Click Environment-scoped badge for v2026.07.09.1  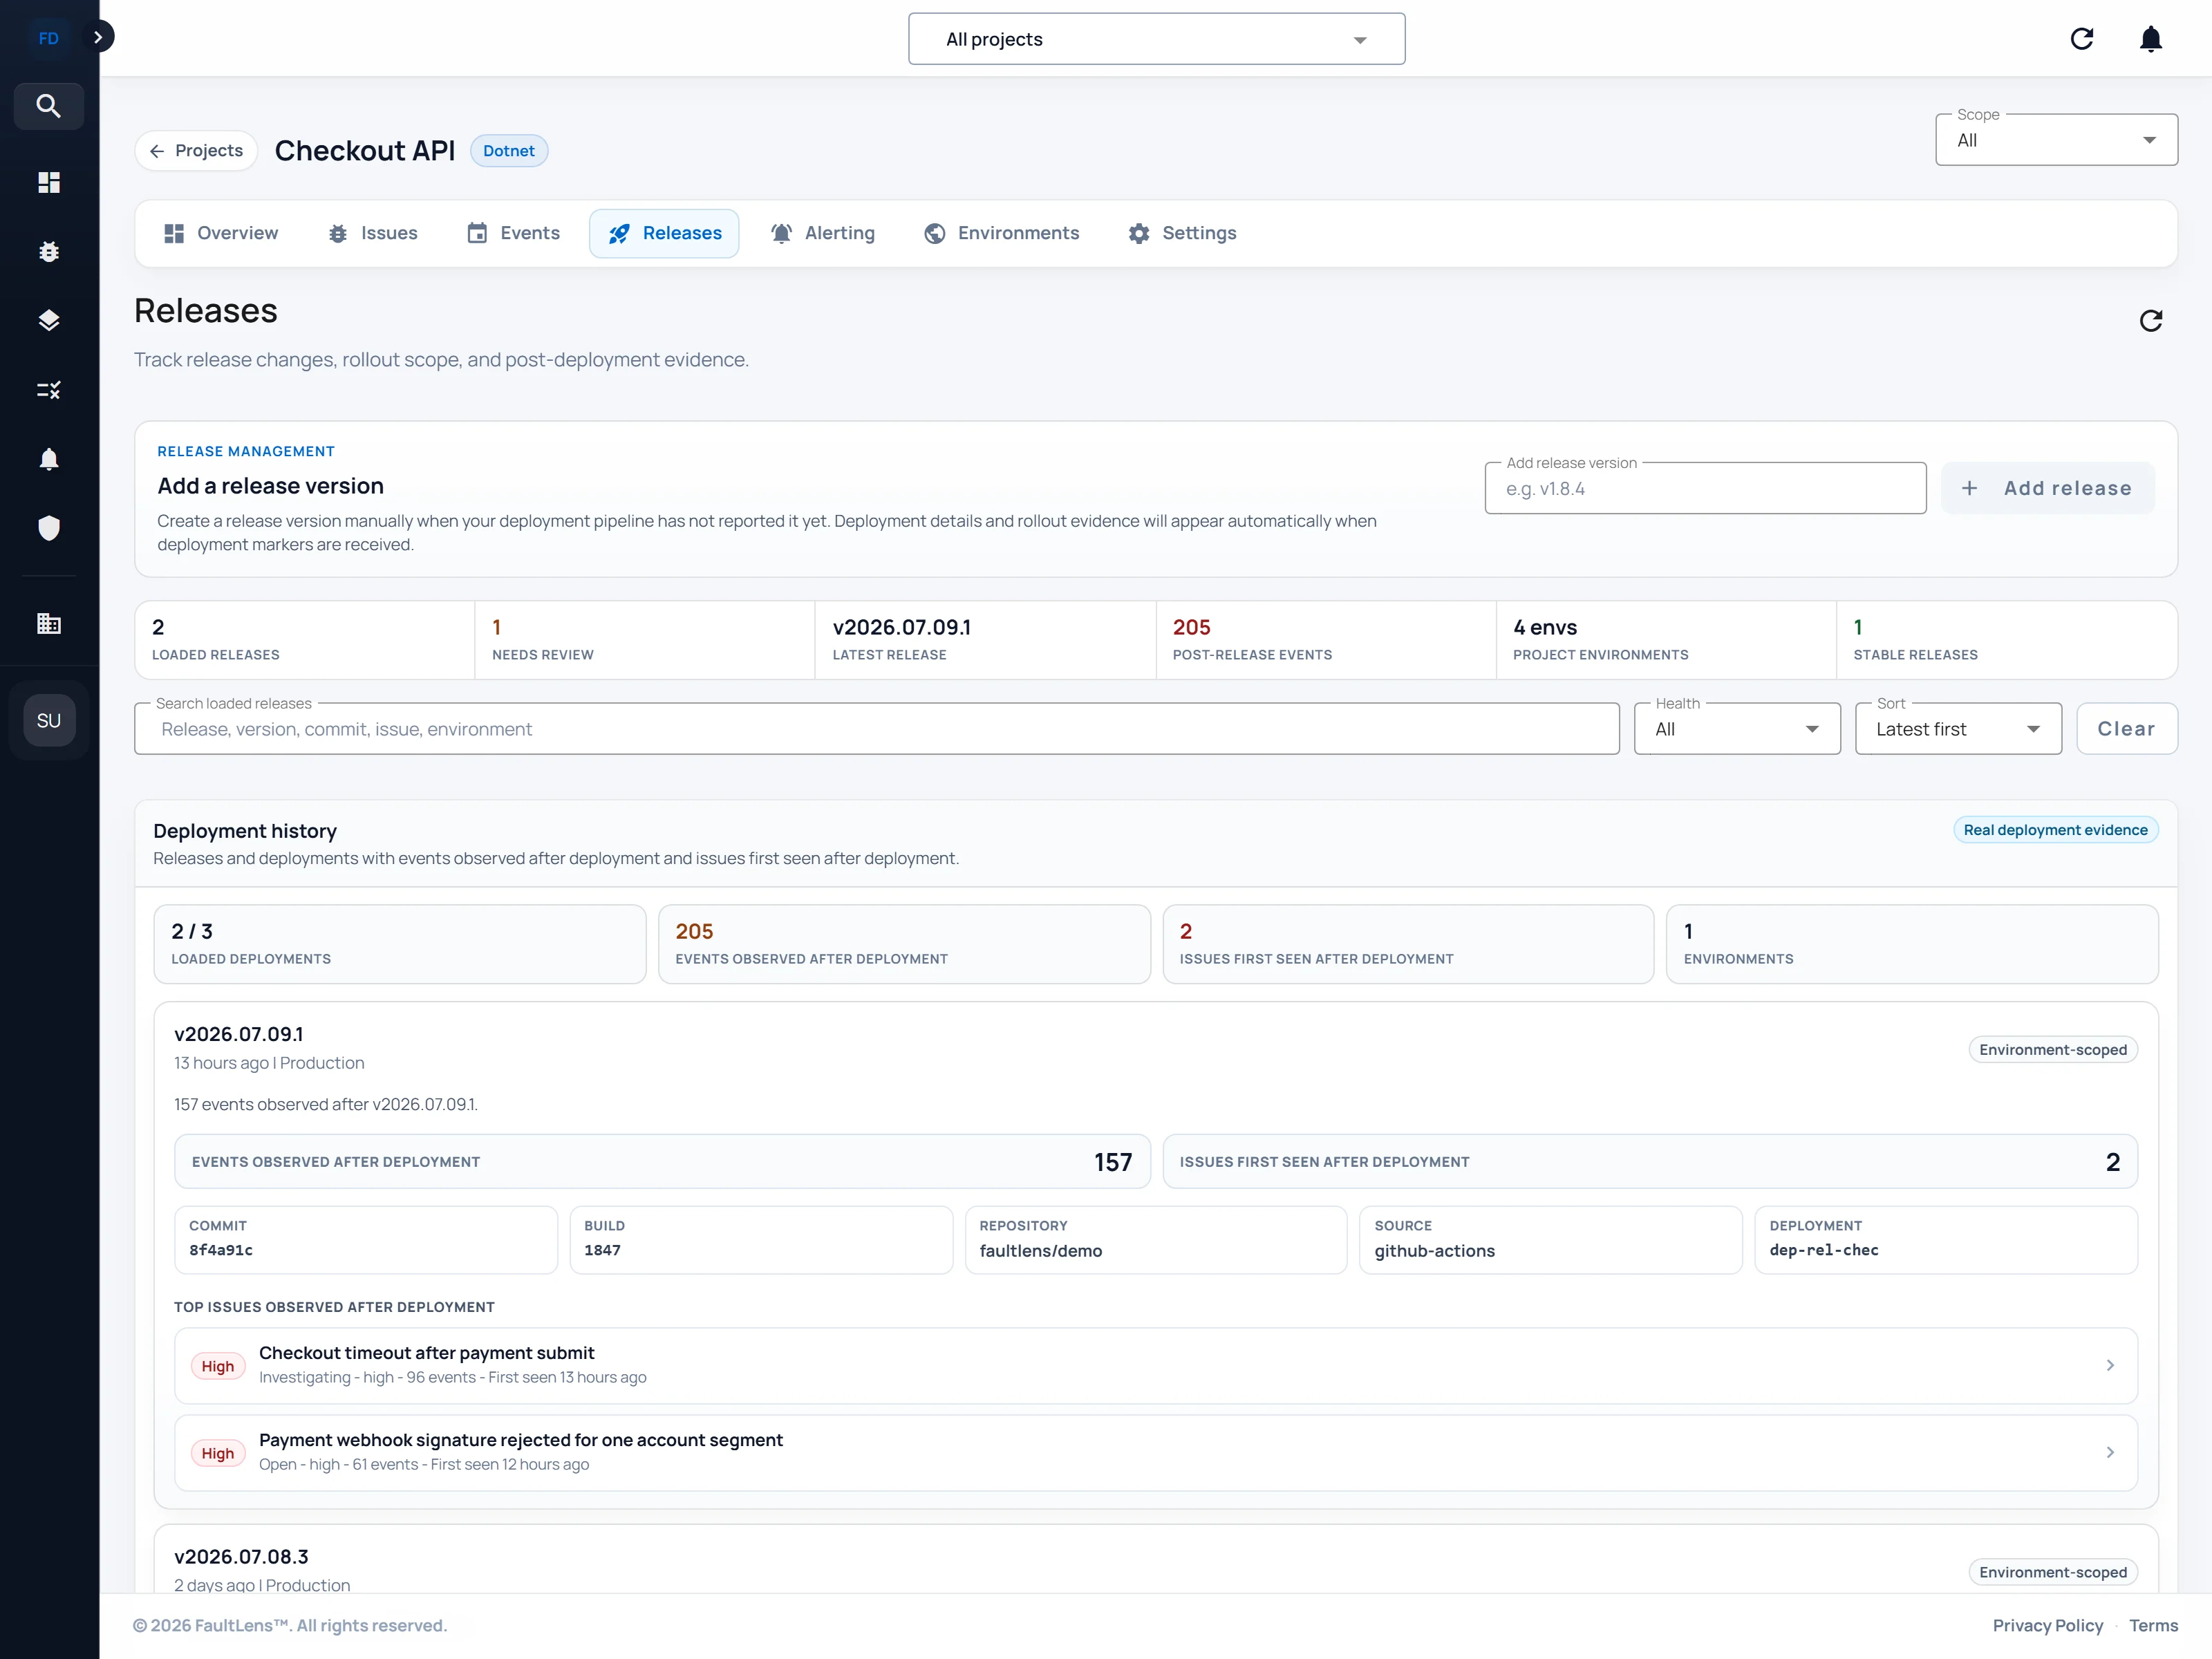coord(2053,1050)
